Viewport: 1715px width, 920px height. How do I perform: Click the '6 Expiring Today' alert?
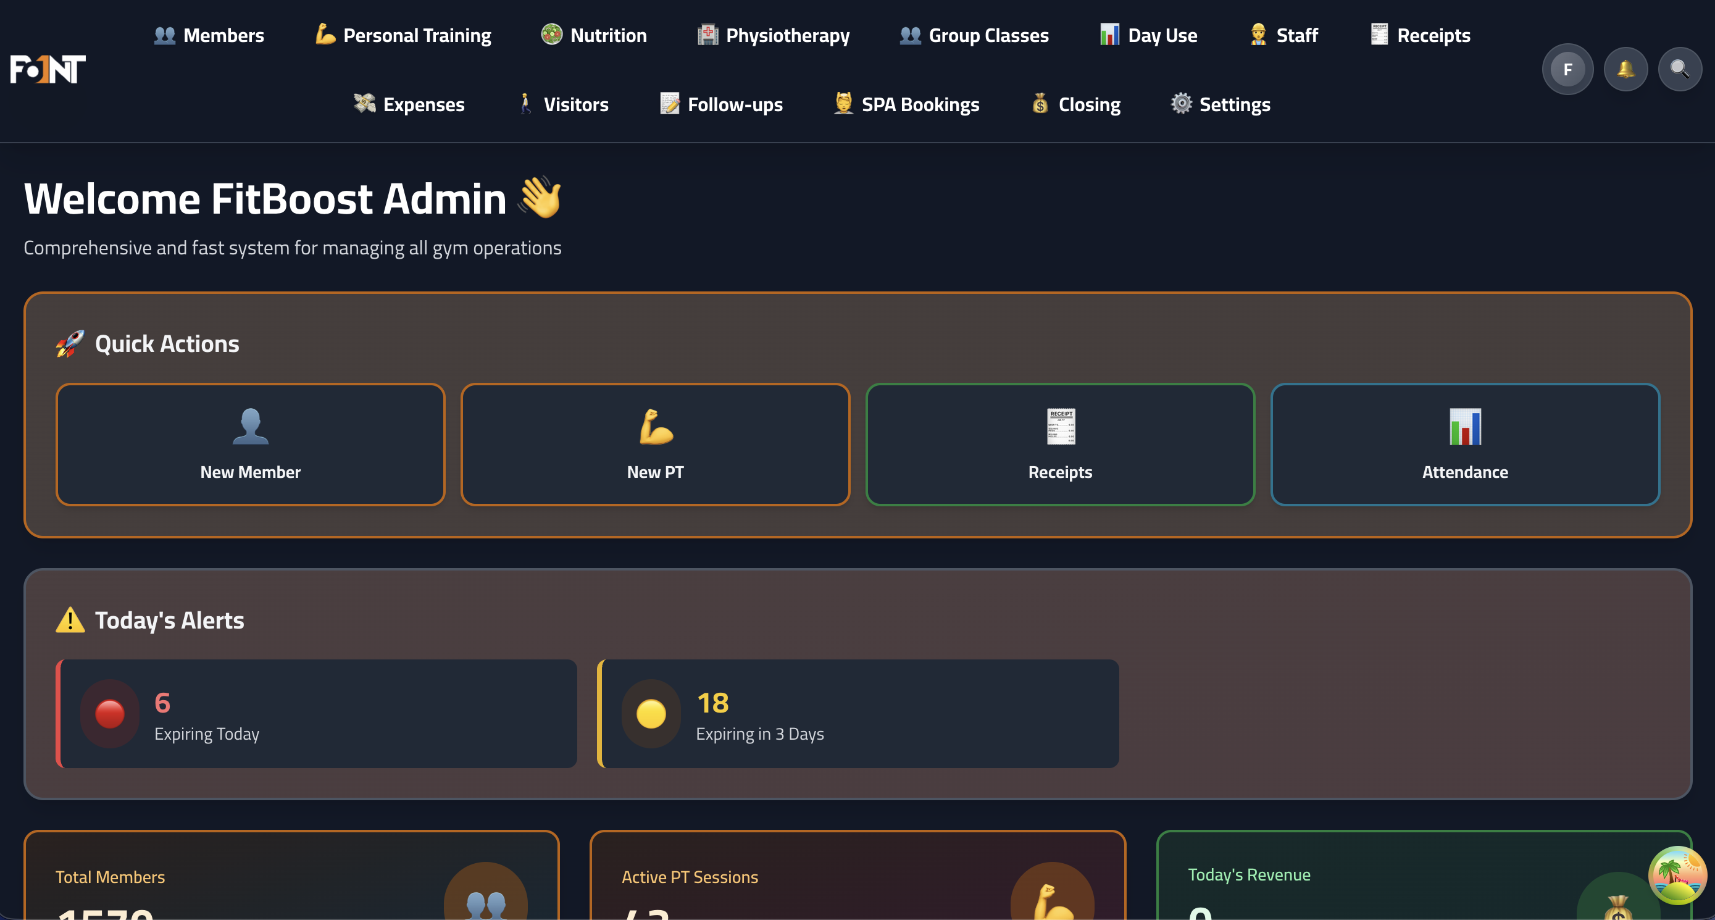[317, 714]
